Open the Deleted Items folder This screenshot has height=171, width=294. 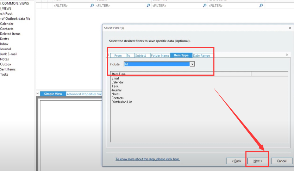[10, 34]
